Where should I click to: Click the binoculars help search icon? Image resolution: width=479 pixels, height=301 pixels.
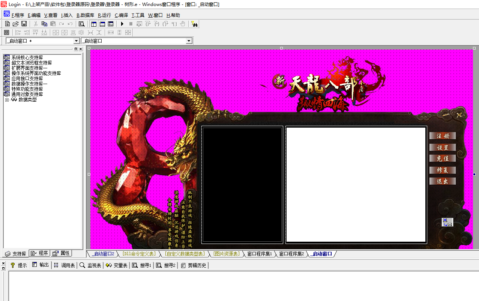[194, 24]
